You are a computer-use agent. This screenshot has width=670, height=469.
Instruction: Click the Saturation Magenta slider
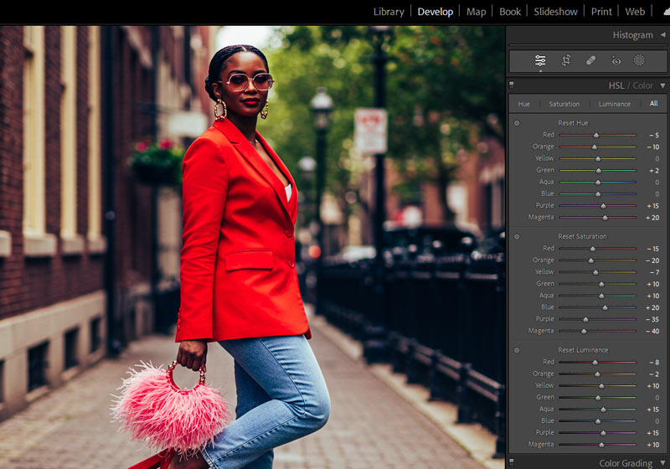coord(597,331)
